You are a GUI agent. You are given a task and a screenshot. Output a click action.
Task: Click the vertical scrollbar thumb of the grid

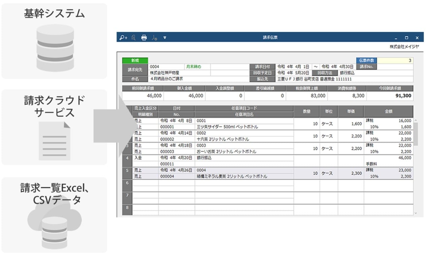(x=416, y=134)
